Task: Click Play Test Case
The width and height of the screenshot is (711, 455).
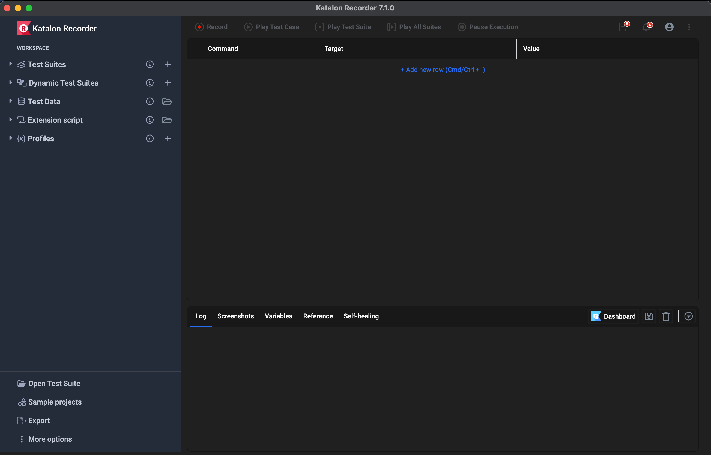Action: 271,27
